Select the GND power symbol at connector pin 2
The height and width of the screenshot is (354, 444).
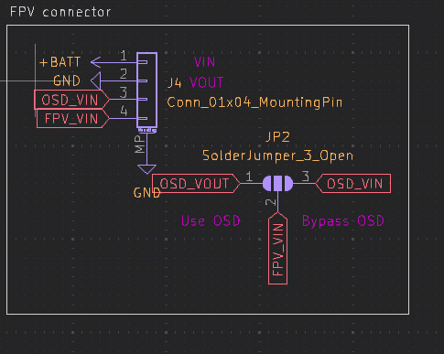click(96, 80)
